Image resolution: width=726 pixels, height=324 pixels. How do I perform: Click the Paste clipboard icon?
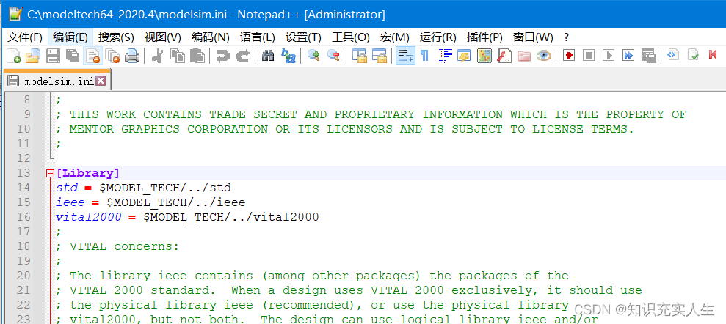click(197, 56)
